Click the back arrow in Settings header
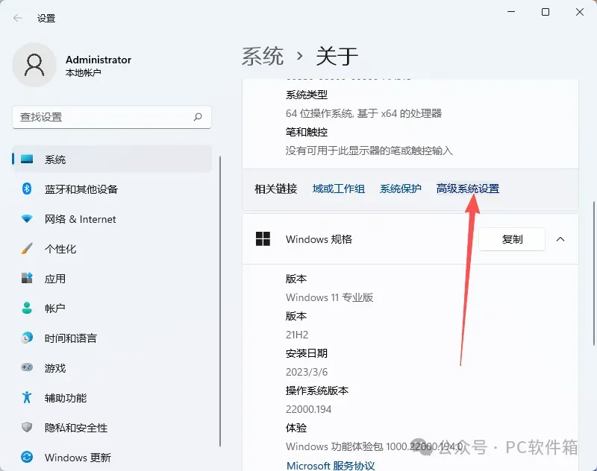This screenshot has width=597, height=471. click(17, 18)
